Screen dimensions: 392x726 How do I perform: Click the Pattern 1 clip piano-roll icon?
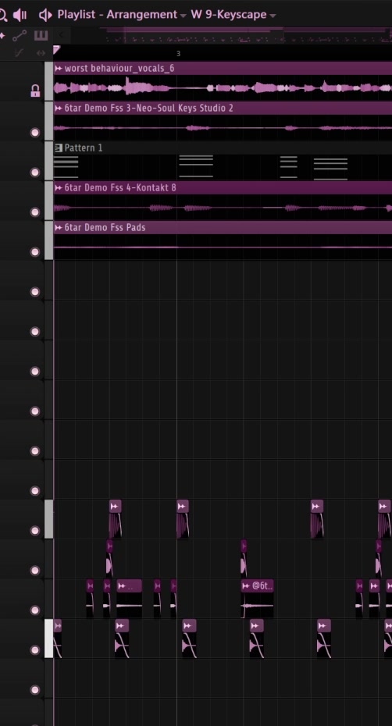[59, 148]
